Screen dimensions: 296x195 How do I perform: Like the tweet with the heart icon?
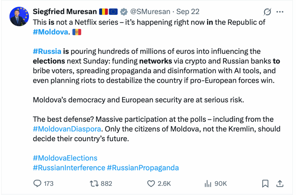[151, 183]
